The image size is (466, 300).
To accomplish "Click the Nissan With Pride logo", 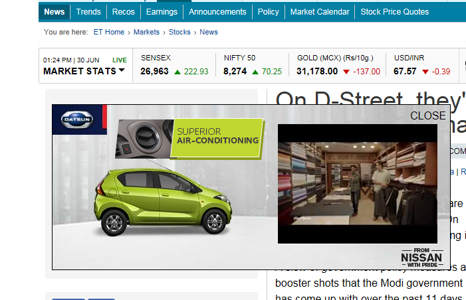I will 422,258.
